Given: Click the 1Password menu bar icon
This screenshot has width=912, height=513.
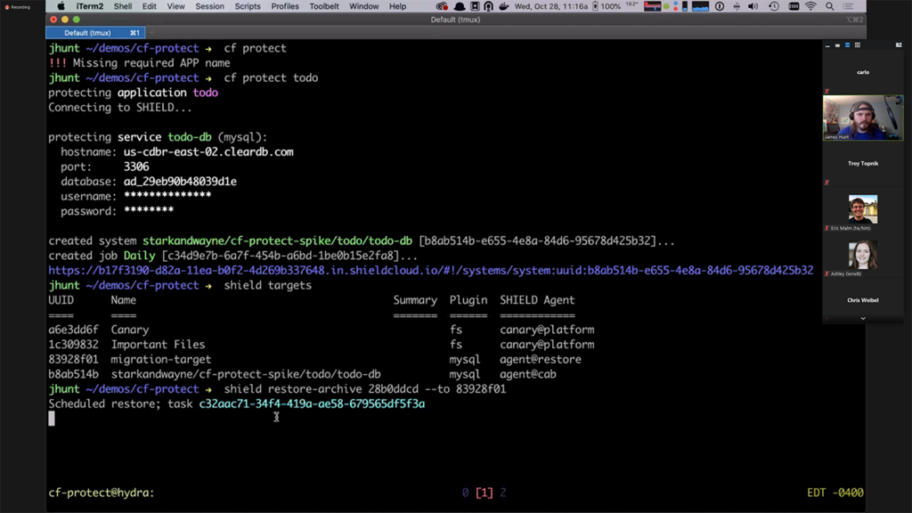Looking at the screenshot, I should point(720,6).
